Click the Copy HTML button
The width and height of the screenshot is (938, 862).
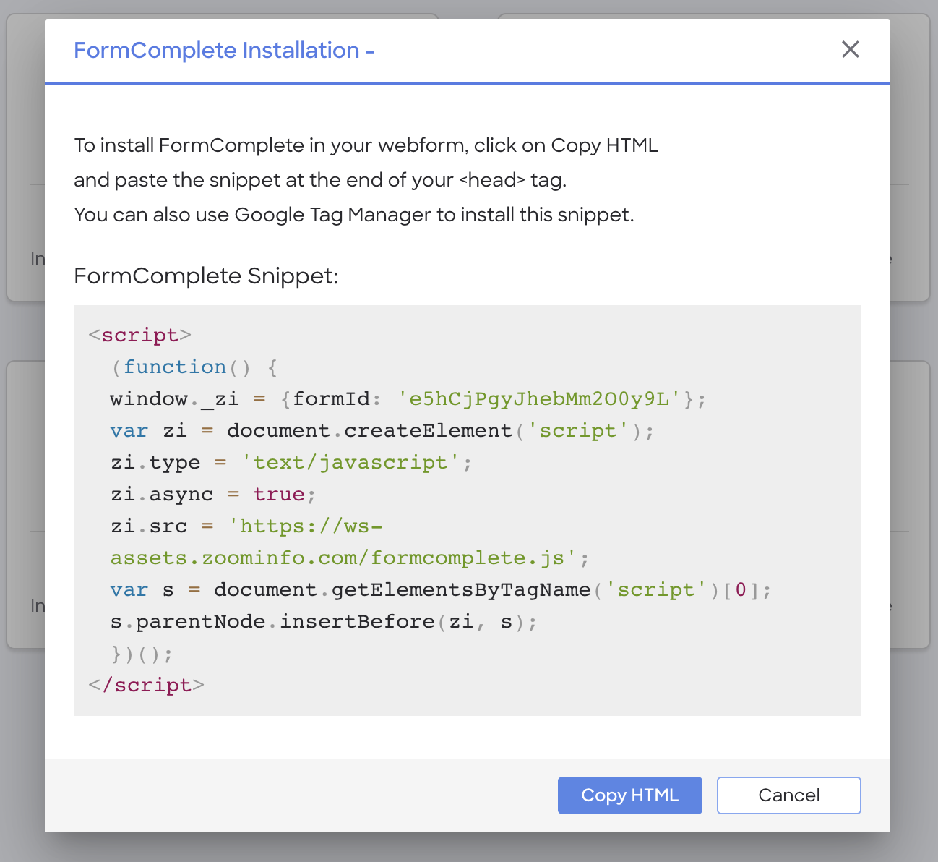629,795
